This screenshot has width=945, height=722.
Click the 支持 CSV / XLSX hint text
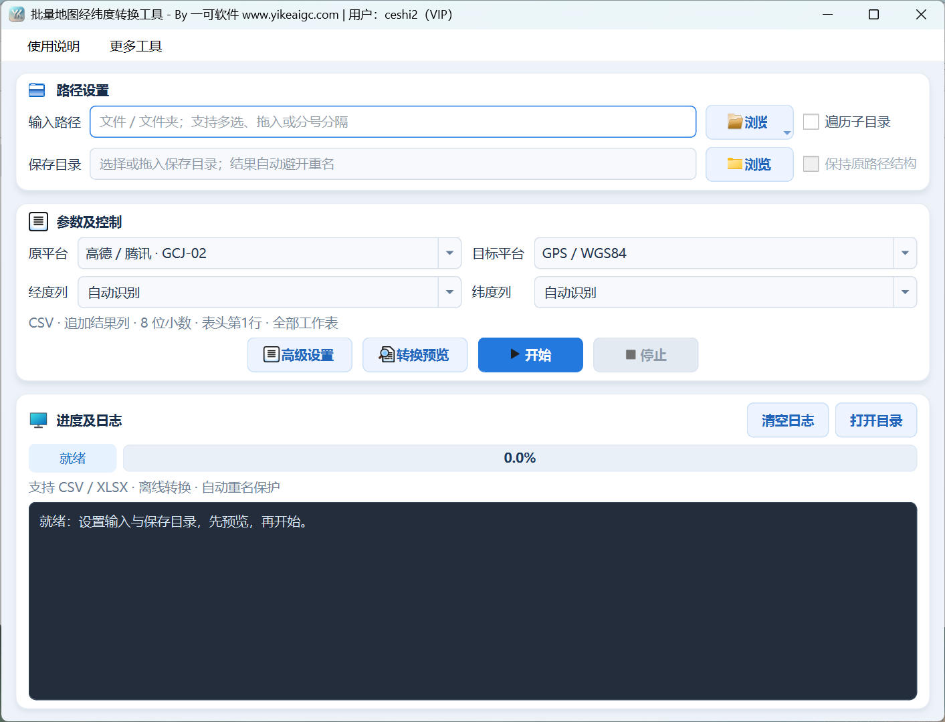point(154,487)
